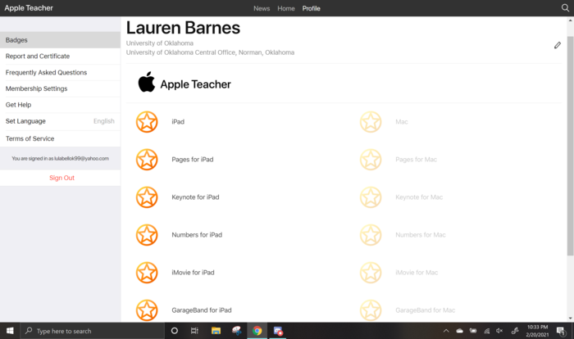The height and width of the screenshot is (339, 574).
Task: Click the faded Mac badge icon
Action: coord(371,122)
